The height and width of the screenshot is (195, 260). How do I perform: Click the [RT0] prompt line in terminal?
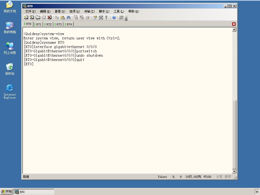click(x=28, y=64)
